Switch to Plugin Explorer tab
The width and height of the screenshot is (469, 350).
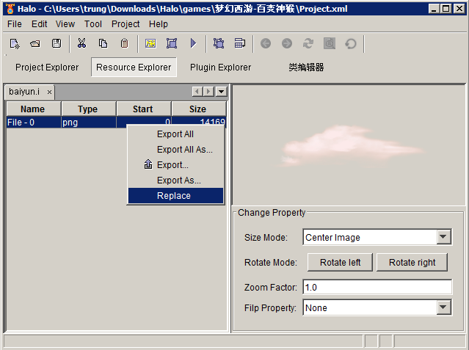tap(220, 68)
